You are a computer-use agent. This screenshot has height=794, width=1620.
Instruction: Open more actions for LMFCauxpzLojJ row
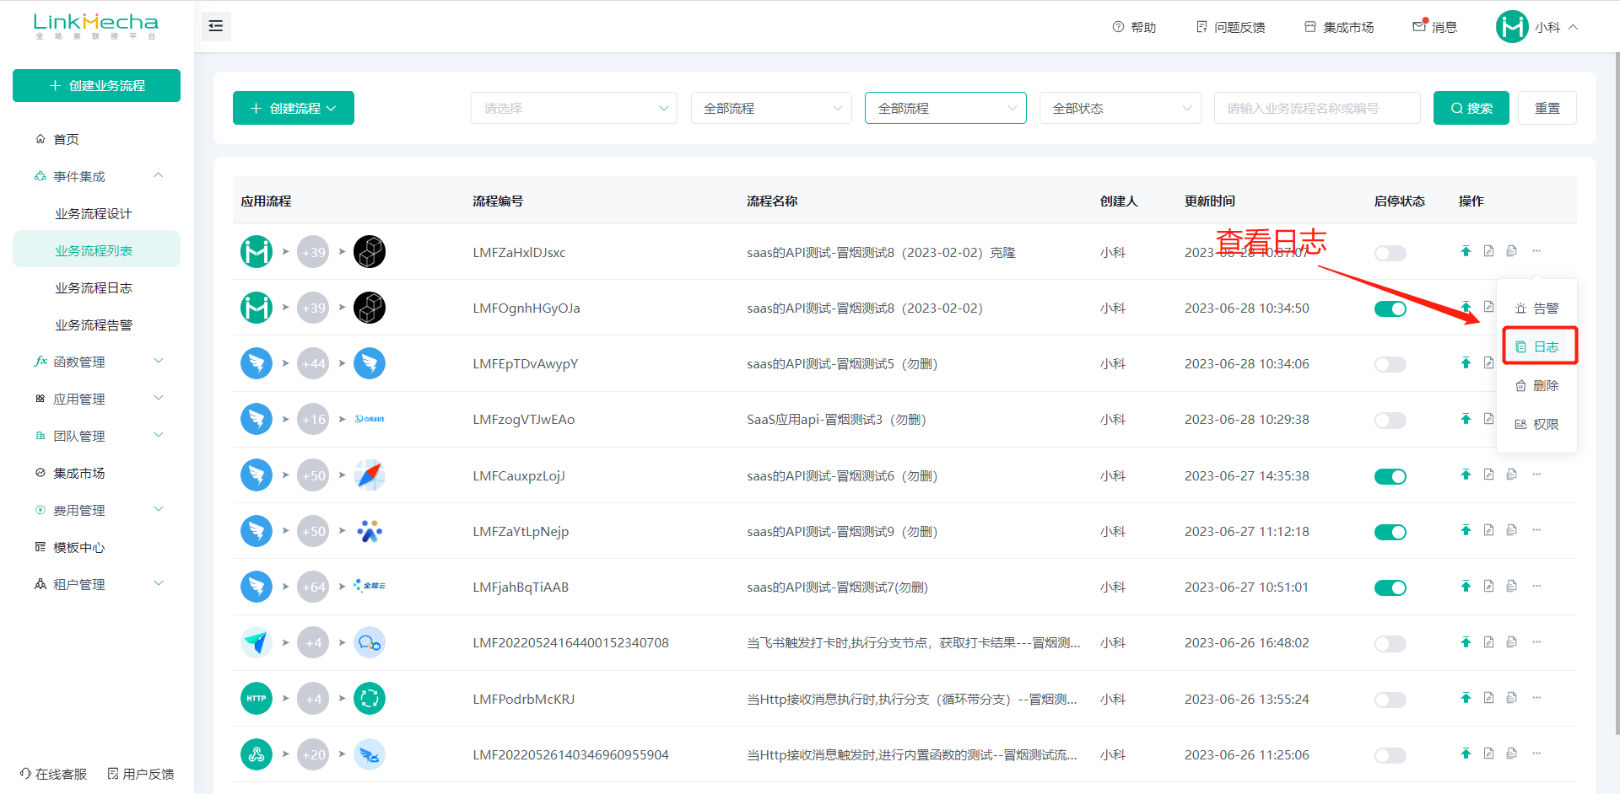(x=1536, y=475)
